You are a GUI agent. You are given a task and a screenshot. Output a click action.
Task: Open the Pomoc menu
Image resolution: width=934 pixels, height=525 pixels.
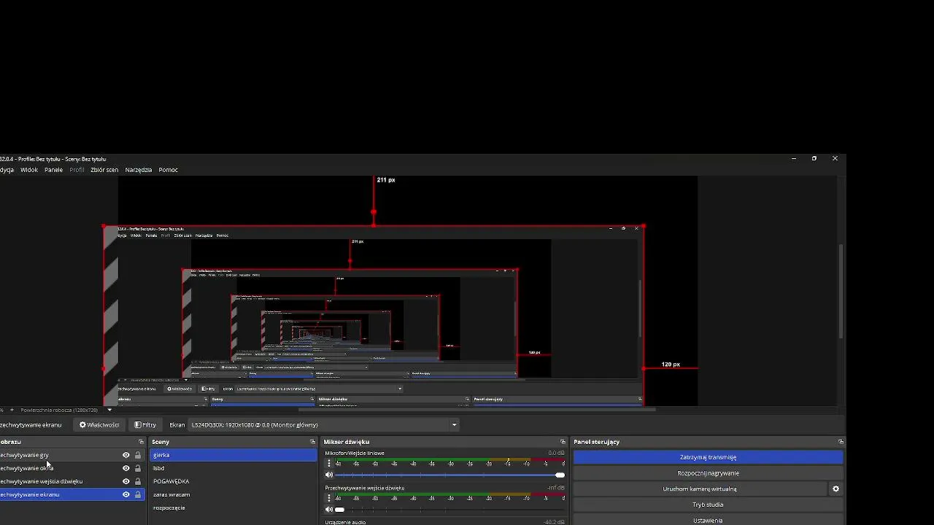[169, 170]
